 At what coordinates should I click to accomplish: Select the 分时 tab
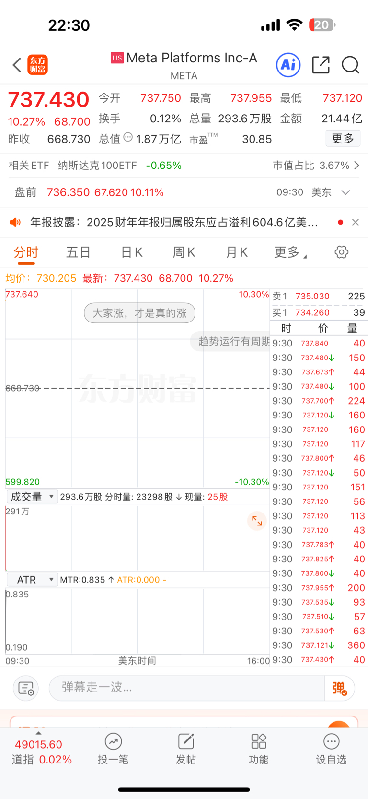(x=26, y=252)
